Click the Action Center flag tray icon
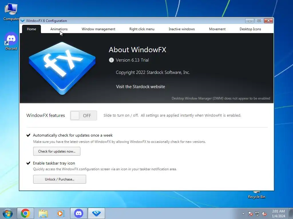Viewport: 293px width, 219px height. point(250,214)
